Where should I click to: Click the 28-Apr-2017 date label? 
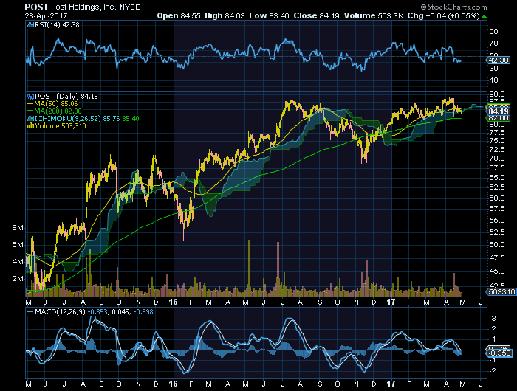point(46,15)
